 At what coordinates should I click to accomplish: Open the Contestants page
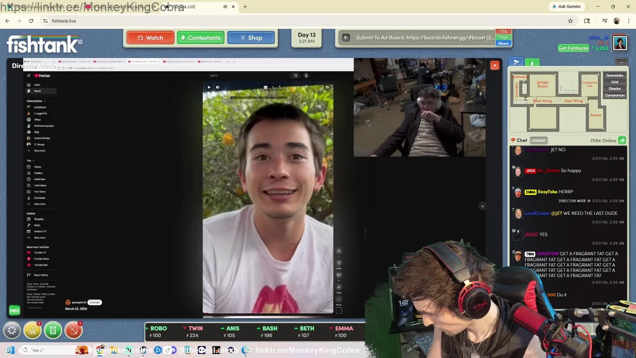click(x=201, y=38)
